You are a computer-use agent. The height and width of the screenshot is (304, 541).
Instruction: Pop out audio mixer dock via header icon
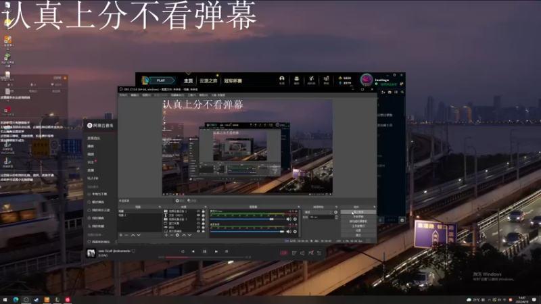(299, 207)
